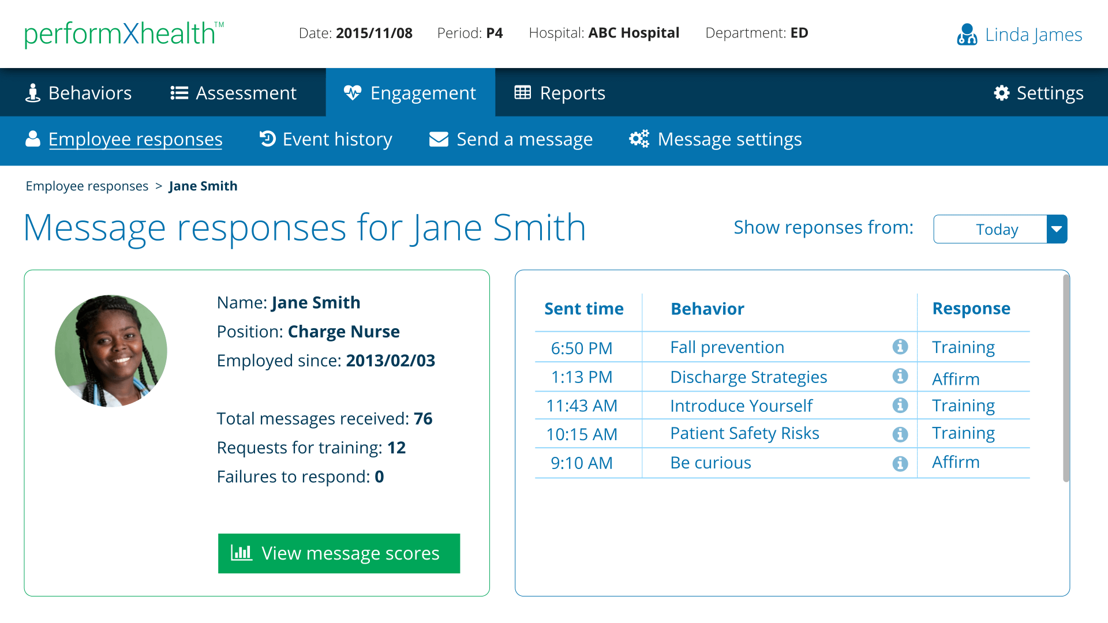
Task: Click the Response column header
Action: coord(971,309)
